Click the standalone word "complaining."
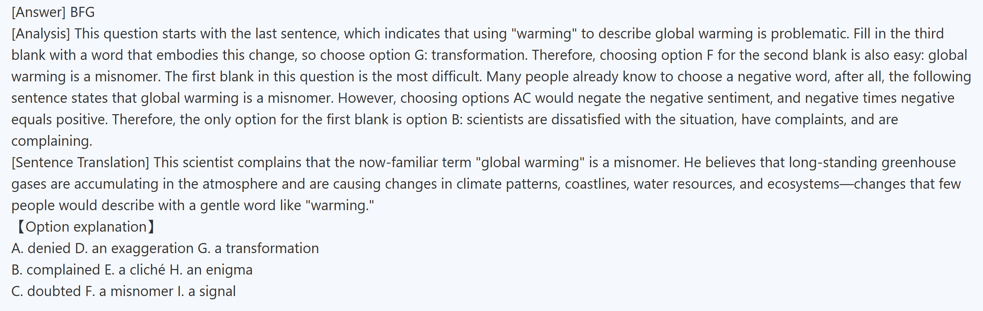This screenshot has width=983, height=311. pyautogui.click(x=52, y=141)
